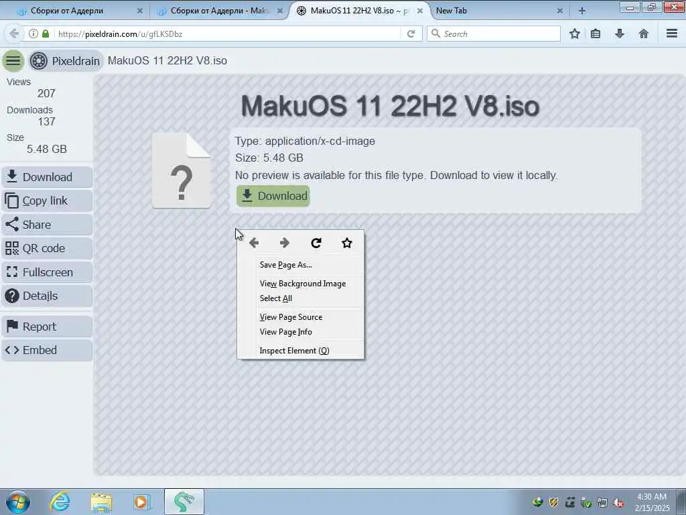
Task: Open Windows Explorer from the taskbar
Action: (102, 502)
